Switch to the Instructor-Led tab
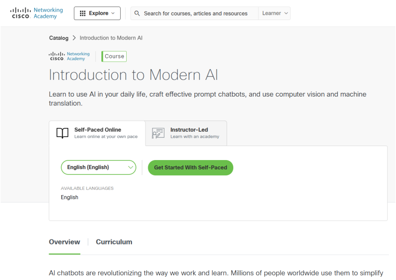 [x=186, y=133]
